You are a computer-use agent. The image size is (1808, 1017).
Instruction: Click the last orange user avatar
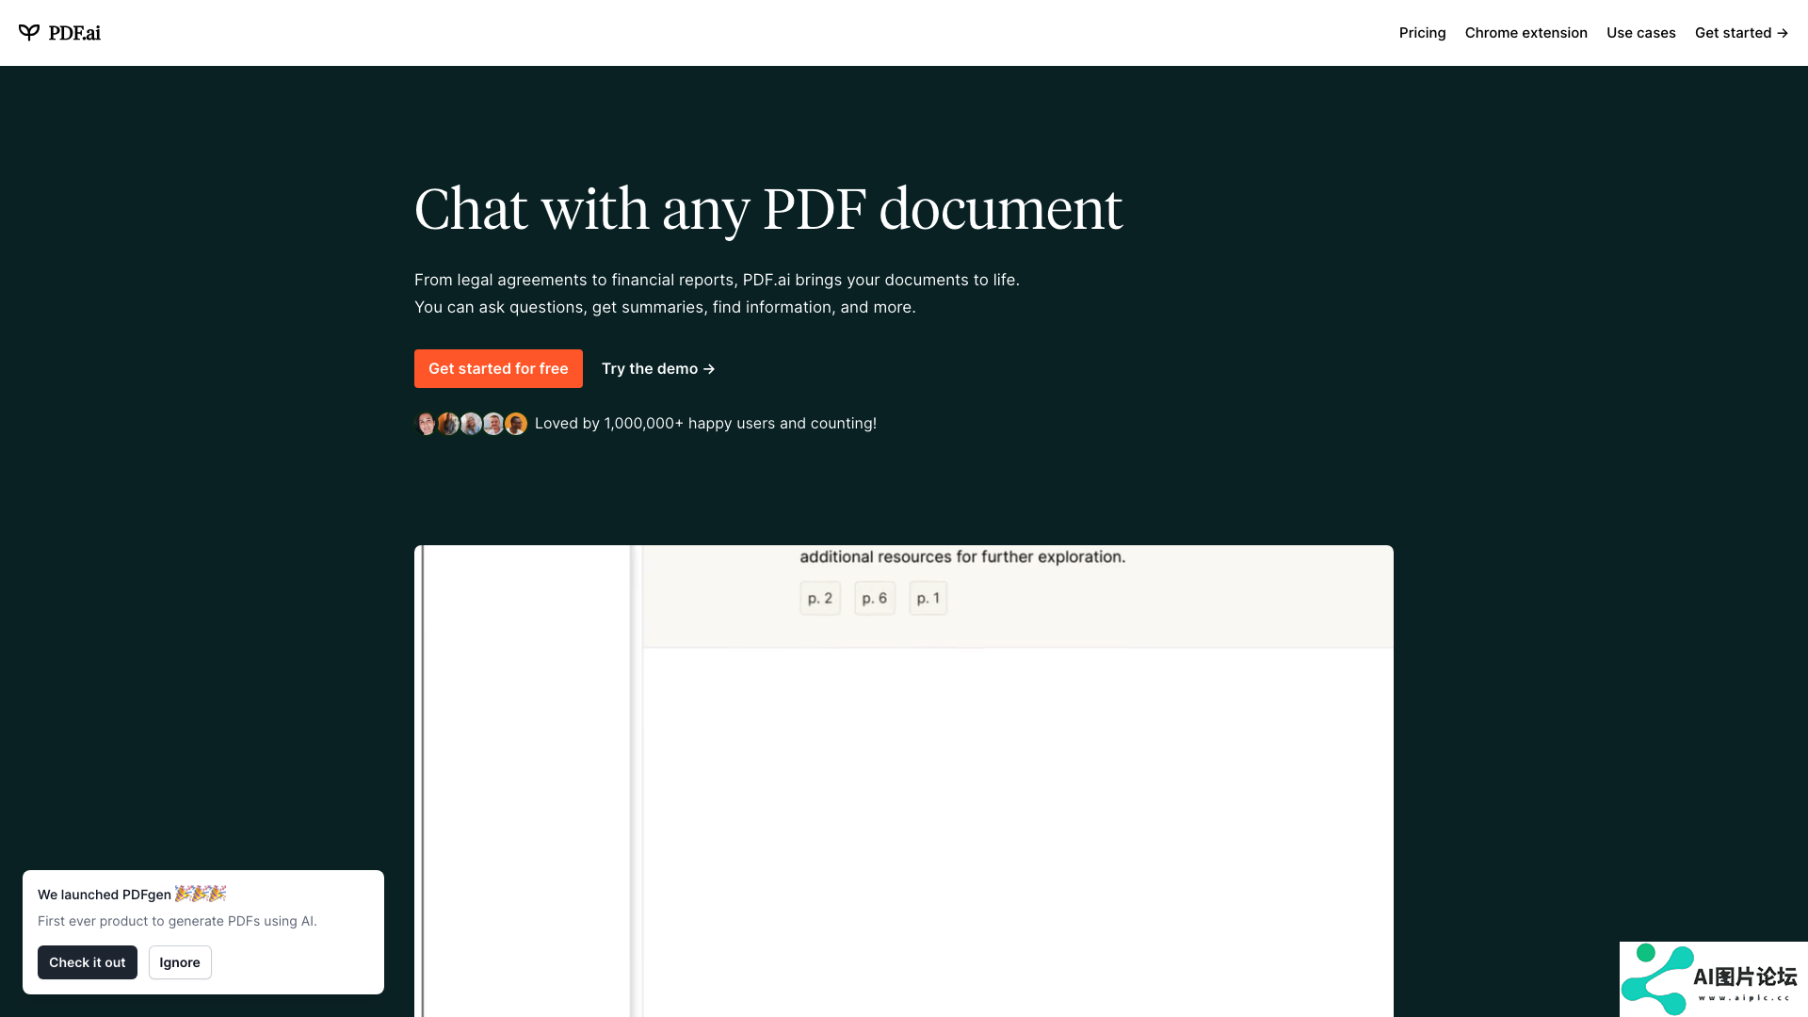coord(516,424)
